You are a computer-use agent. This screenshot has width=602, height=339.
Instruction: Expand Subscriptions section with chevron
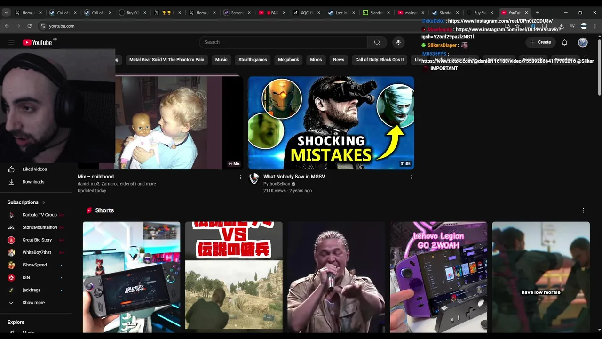click(x=43, y=202)
